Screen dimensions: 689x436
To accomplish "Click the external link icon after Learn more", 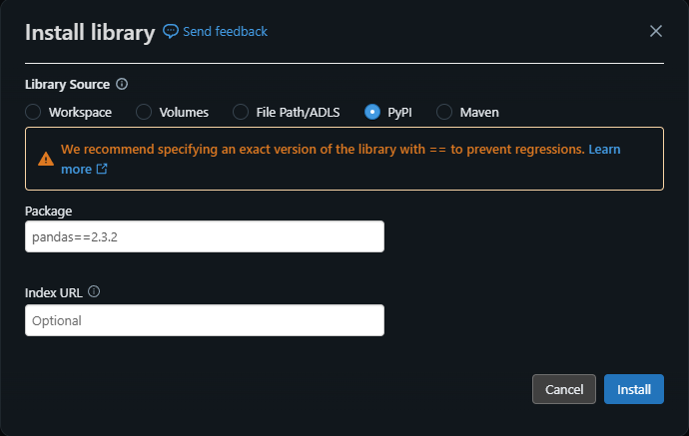I will point(102,170).
